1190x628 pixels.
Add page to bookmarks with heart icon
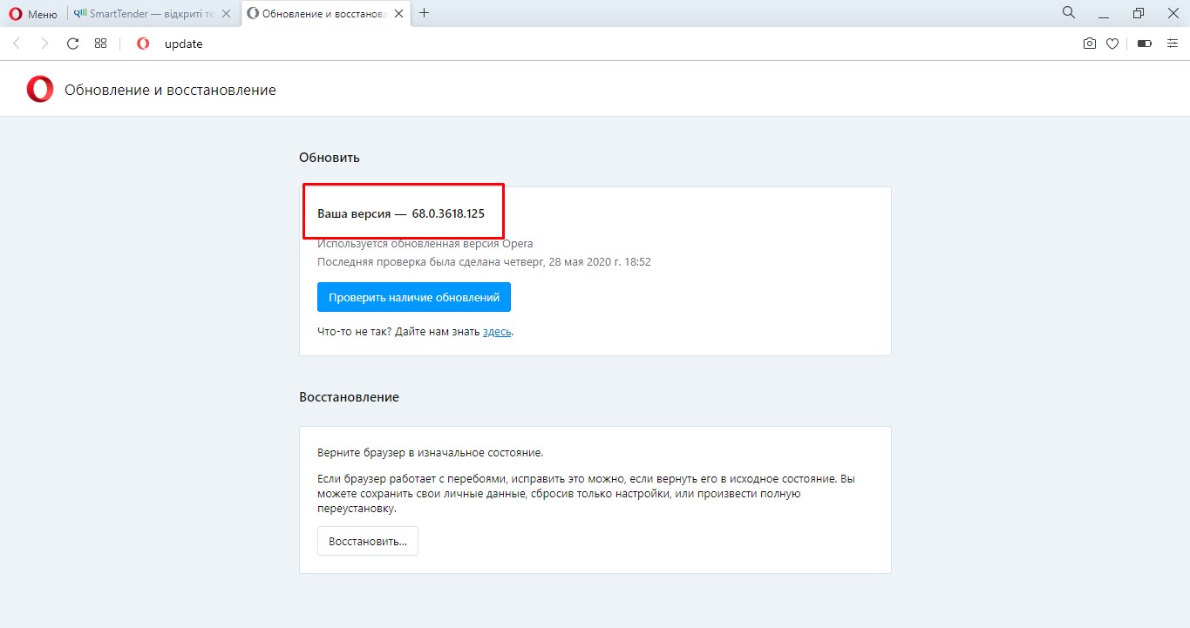tap(1112, 44)
